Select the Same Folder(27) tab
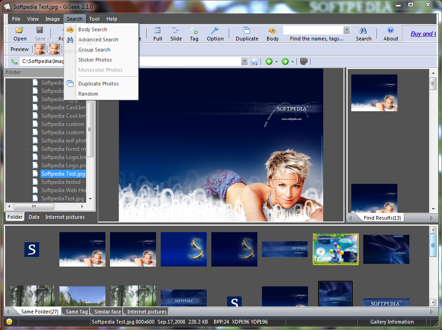This screenshot has height=330, width=442. 40,312
